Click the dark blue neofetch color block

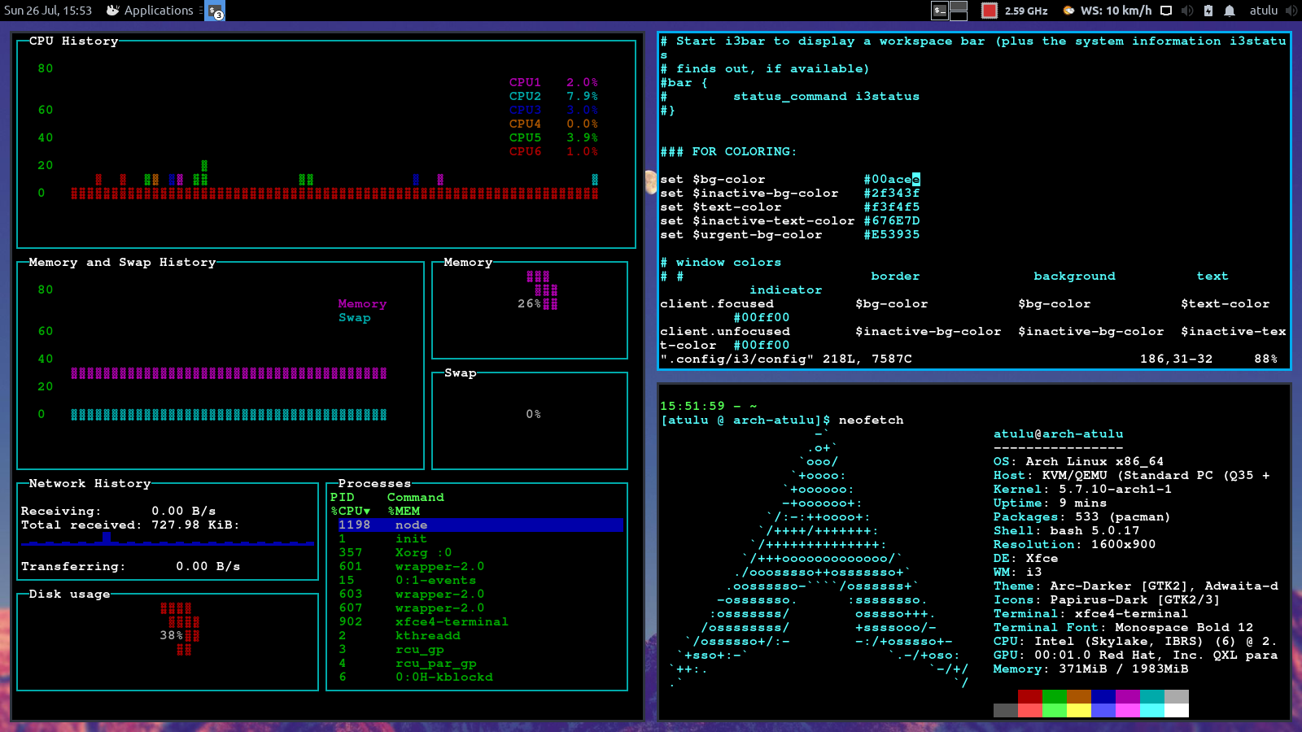click(x=1103, y=696)
